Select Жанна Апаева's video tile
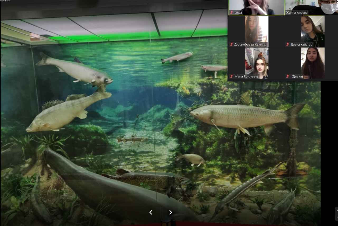The image size is (338, 226). 312,5
